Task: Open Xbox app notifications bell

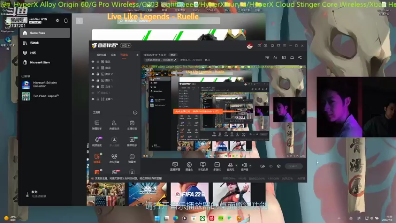Action: pyautogui.click(x=66, y=21)
